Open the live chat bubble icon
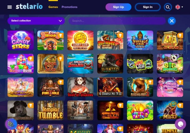Screen dimensions: 190x133 pyautogui.click(x=180, y=124)
